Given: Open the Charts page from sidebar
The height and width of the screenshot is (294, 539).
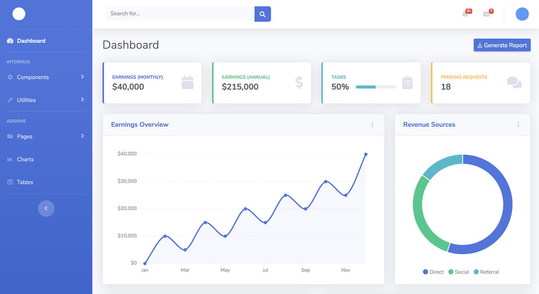Looking at the screenshot, I should [25, 159].
